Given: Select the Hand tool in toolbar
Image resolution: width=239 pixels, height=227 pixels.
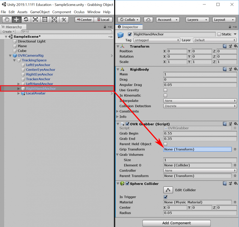Looking at the screenshot, I should coord(7,20).
